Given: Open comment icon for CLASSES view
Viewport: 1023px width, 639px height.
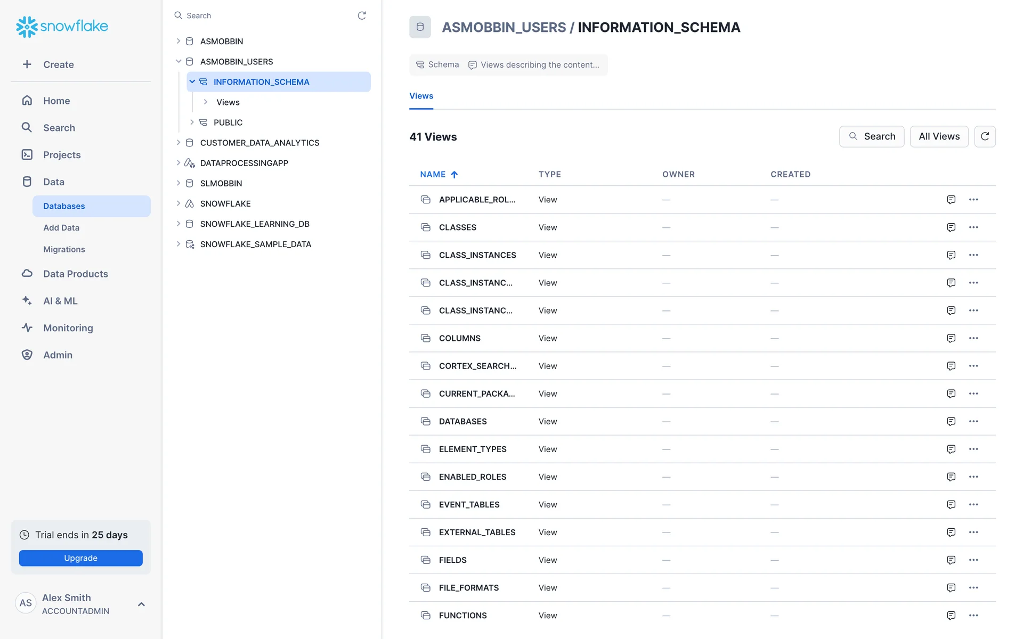Looking at the screenshot, I should pyautogui.click(x=951, y=227).
